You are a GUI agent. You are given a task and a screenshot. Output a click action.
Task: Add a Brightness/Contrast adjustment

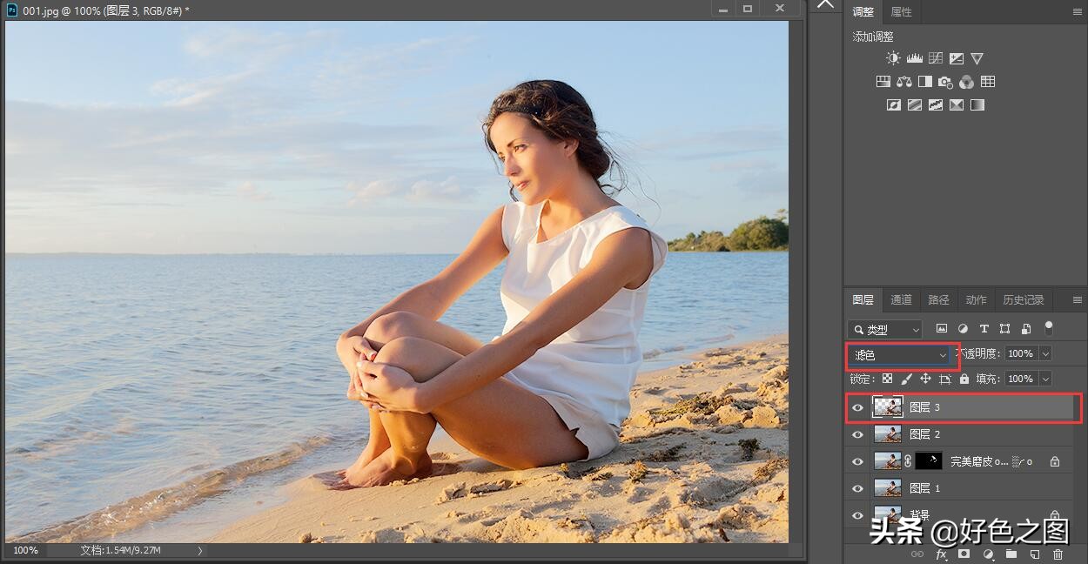(x=893, y=58)
